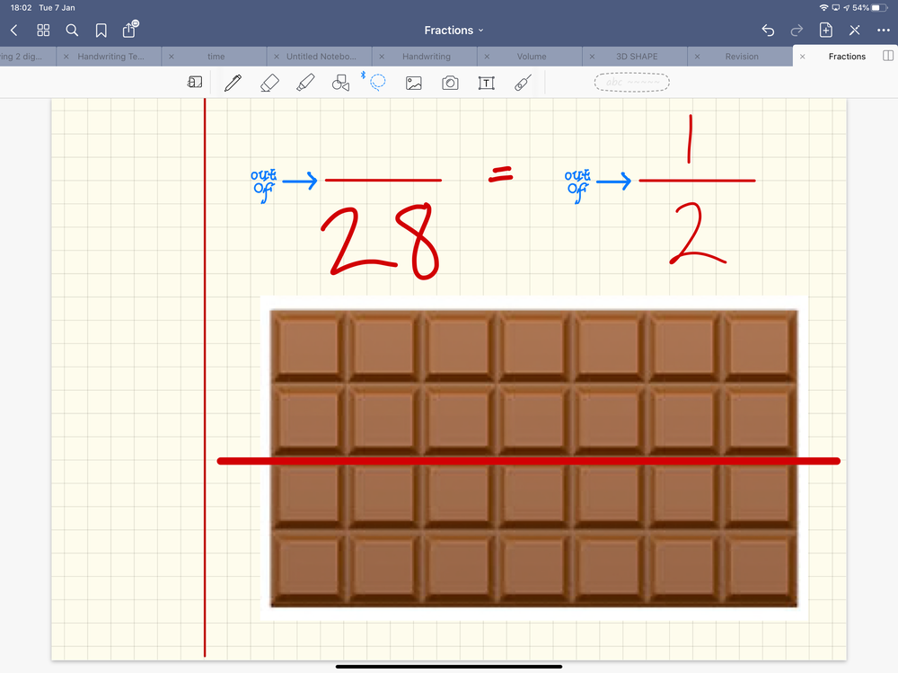The image size is (898, 673).
Task: Switch to the Handwriting tab
Action: 426,57
